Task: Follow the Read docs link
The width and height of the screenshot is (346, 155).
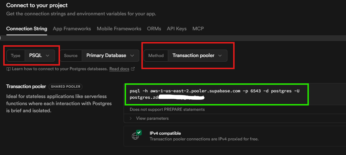Action: pyautogui.click(x=119, y=69)
